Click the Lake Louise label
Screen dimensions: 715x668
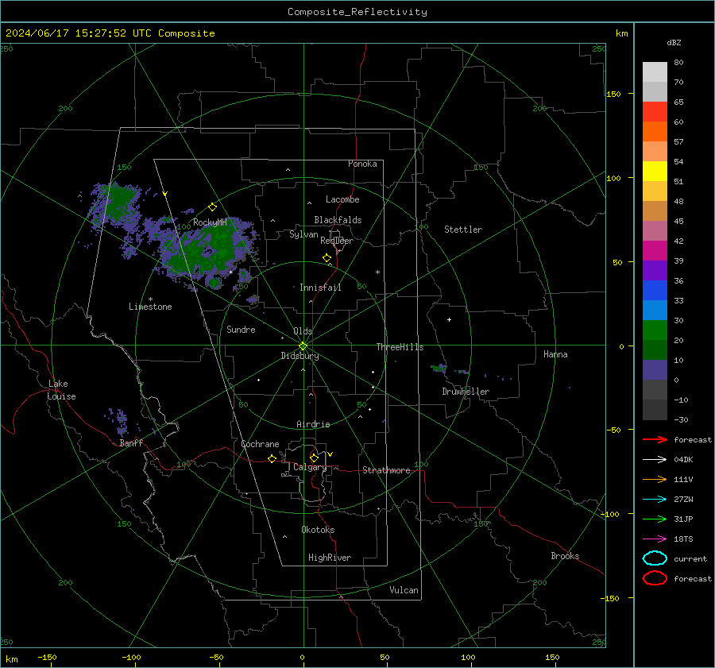tap(61, 390)
